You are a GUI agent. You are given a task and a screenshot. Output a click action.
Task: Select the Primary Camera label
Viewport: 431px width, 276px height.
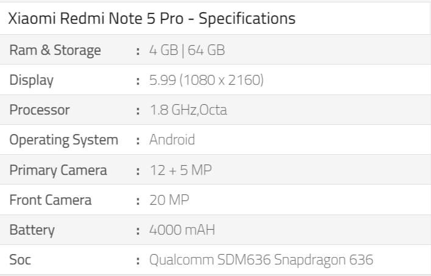[58, 170]
